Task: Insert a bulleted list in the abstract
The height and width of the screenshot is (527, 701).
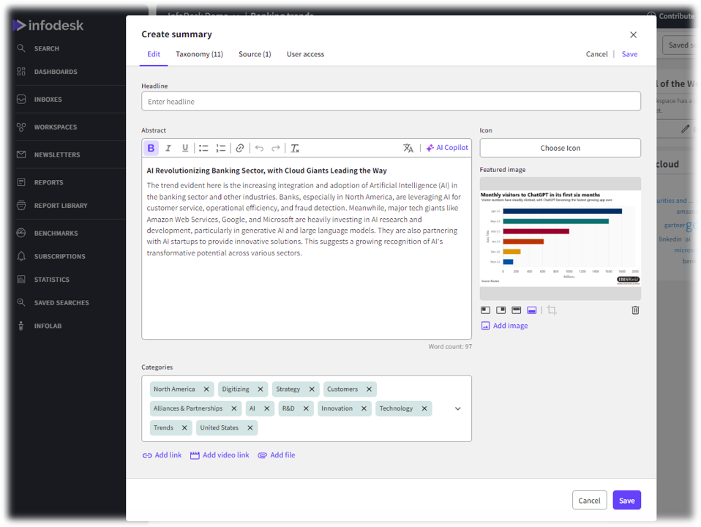Action: (x=203, y=147)
